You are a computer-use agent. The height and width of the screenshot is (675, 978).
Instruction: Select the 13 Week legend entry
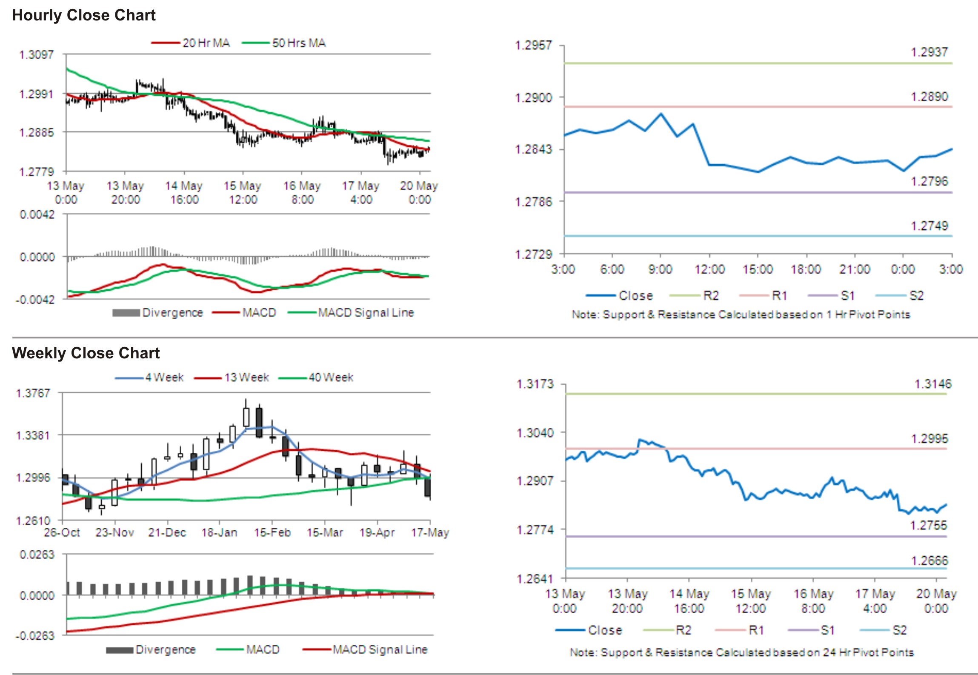232,378
